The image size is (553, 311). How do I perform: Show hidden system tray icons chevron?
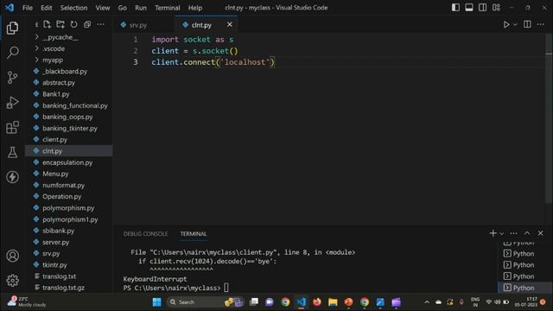427,302
